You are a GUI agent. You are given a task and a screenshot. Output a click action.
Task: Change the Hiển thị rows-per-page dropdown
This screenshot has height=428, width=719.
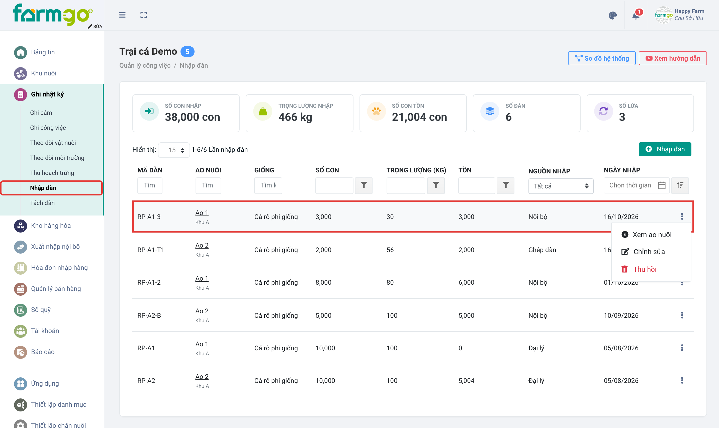(x=174, y=150)
